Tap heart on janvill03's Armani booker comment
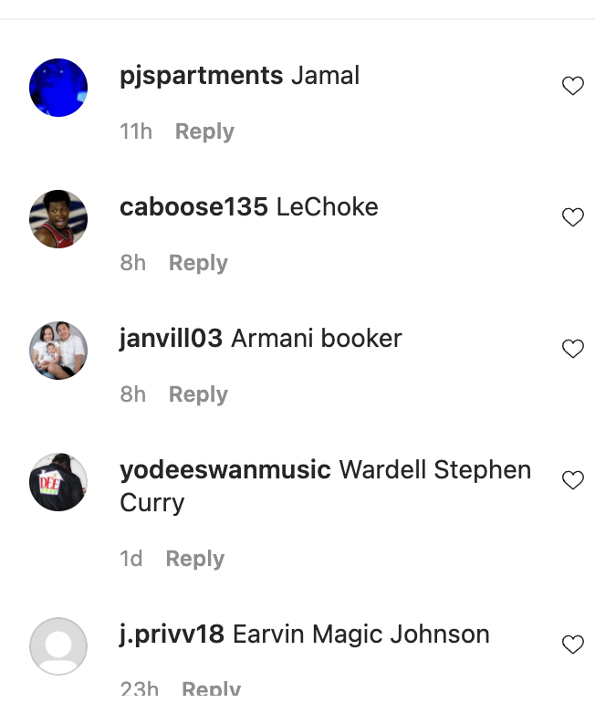The image size is (595, 703). [x=572, y=349]
